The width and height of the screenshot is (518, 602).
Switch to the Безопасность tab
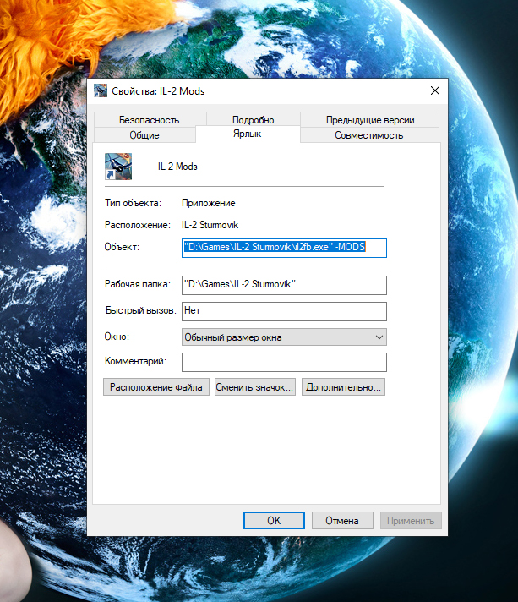150,120
